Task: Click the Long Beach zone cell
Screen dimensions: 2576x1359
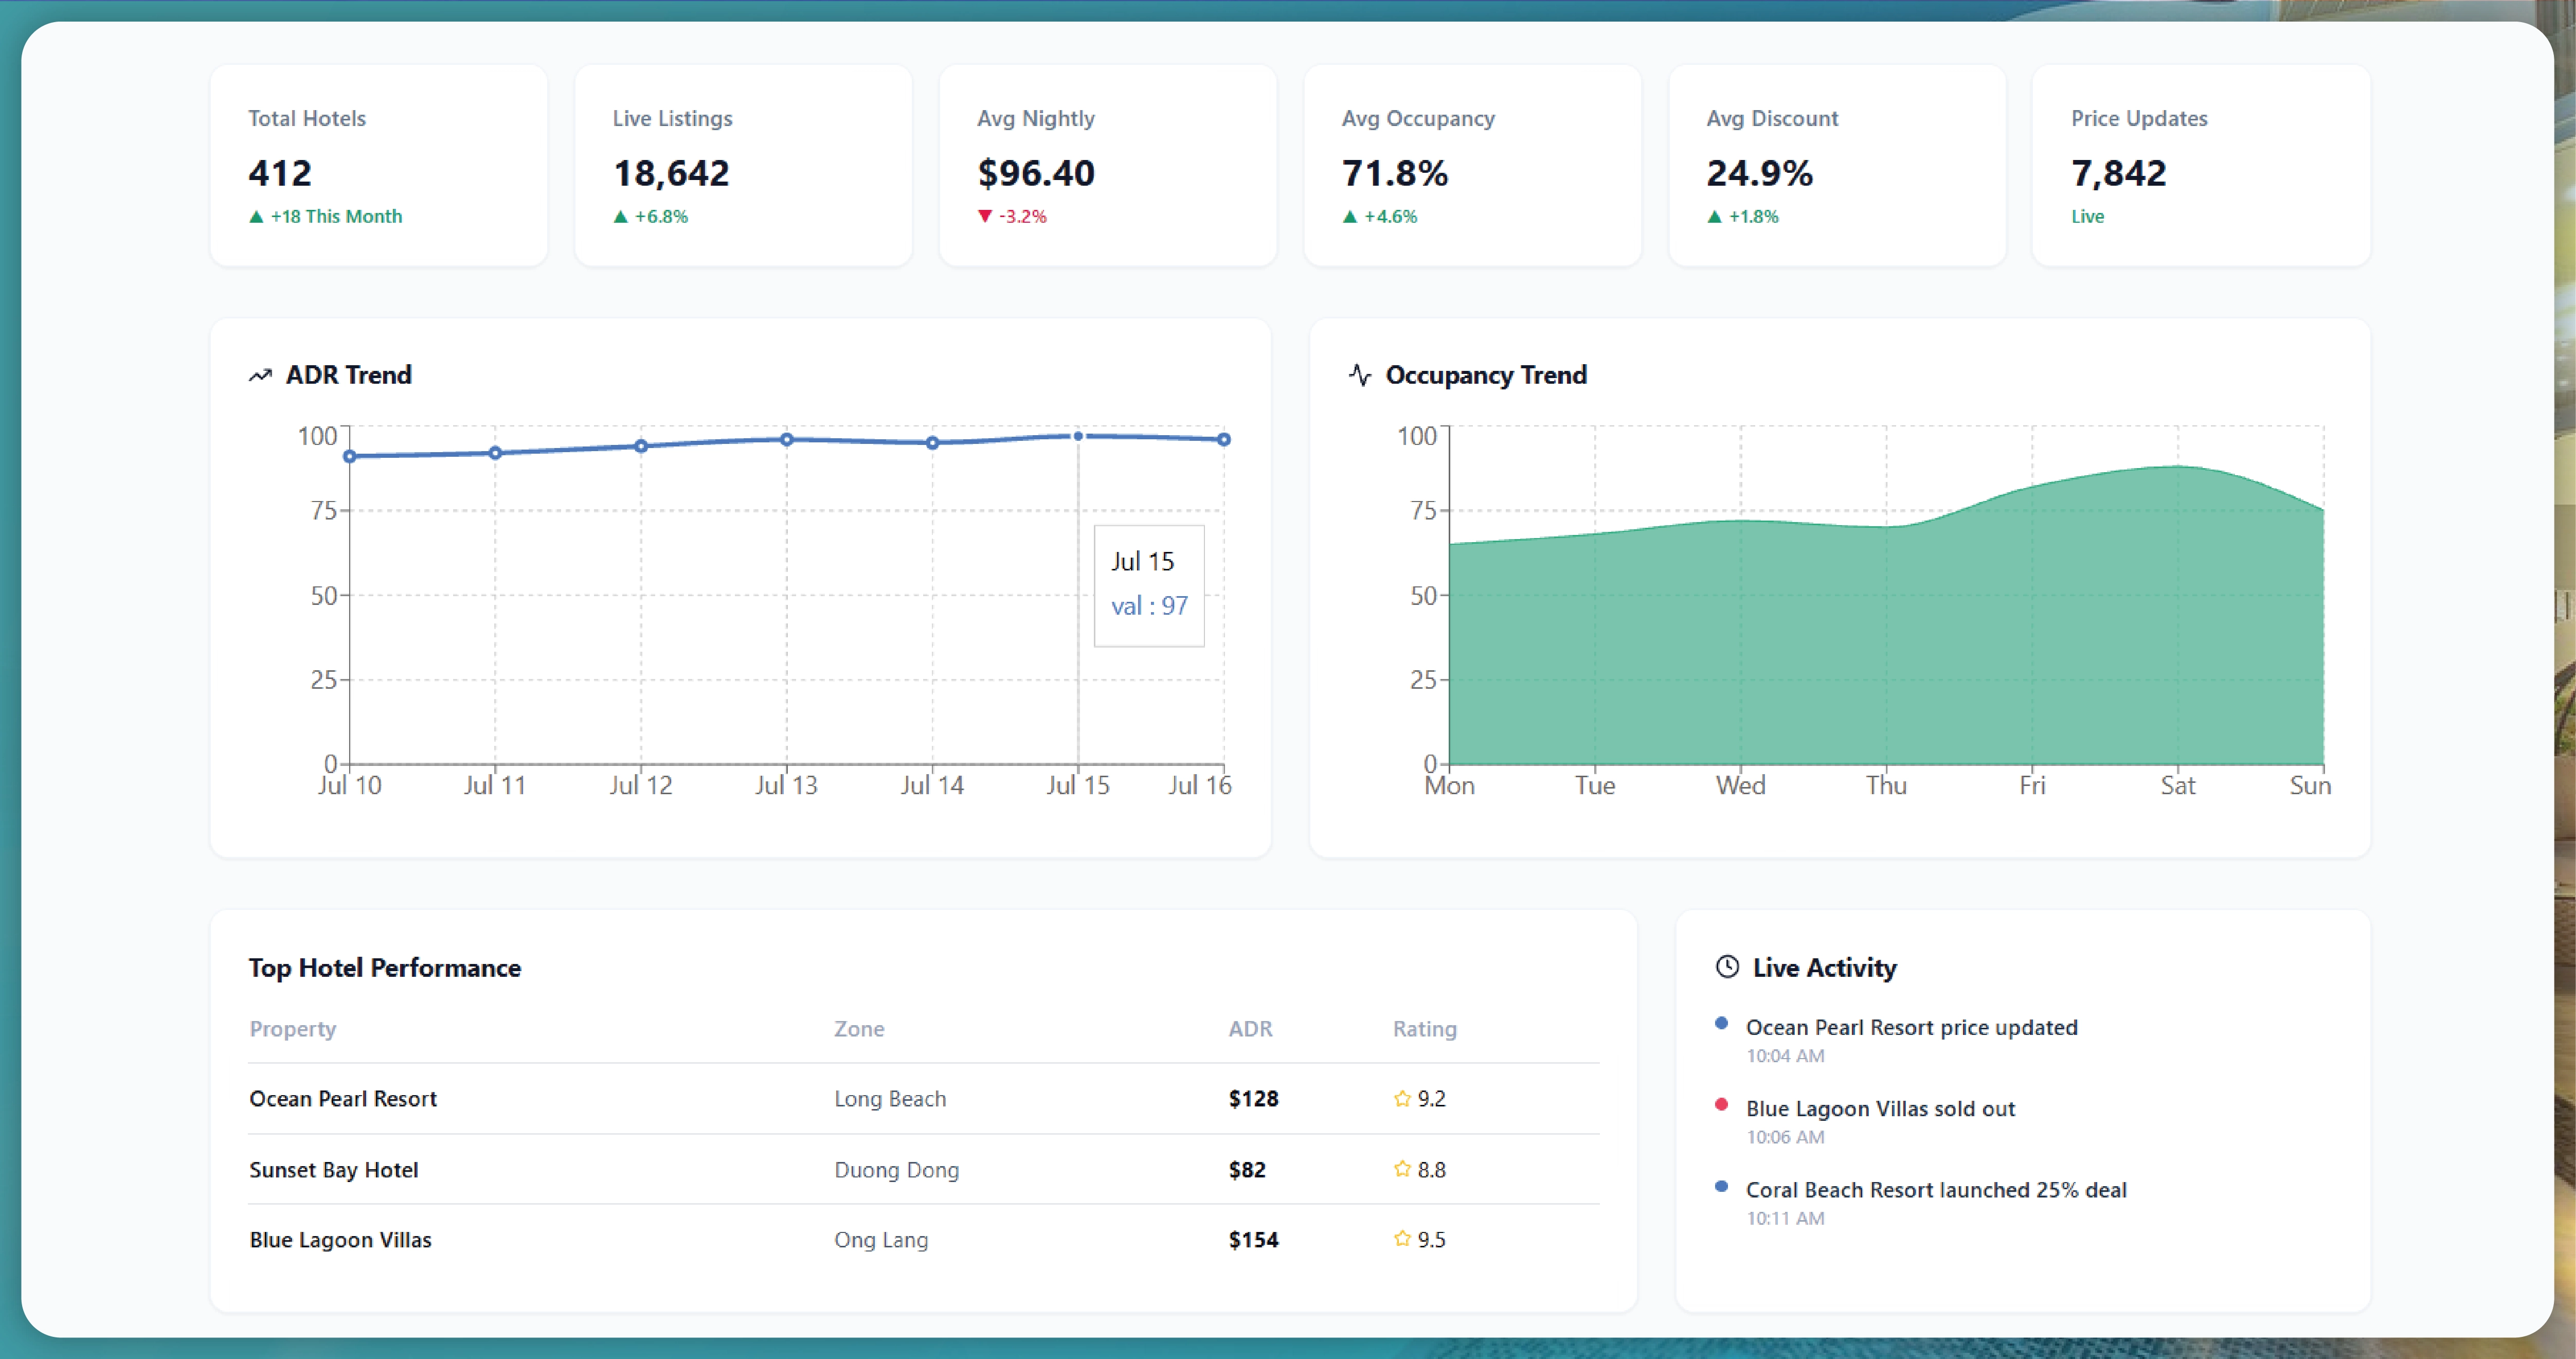Action: (x=890, y=1098)
